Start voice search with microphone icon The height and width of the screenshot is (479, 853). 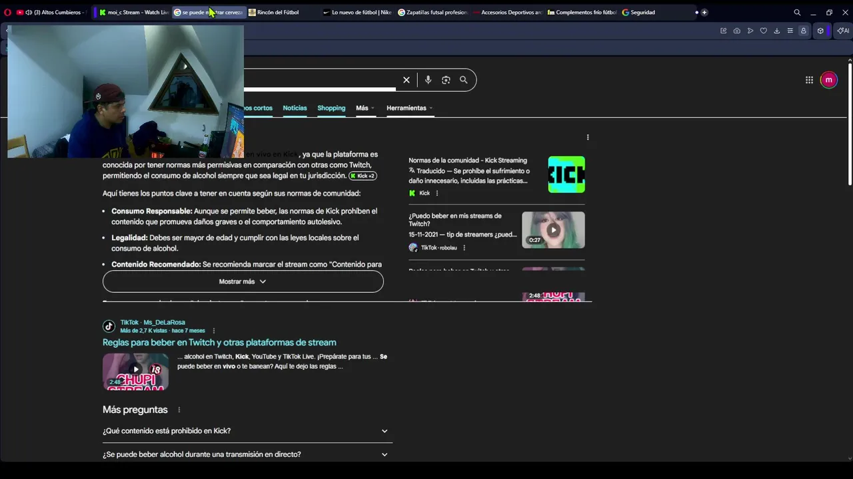pos(428,80)
